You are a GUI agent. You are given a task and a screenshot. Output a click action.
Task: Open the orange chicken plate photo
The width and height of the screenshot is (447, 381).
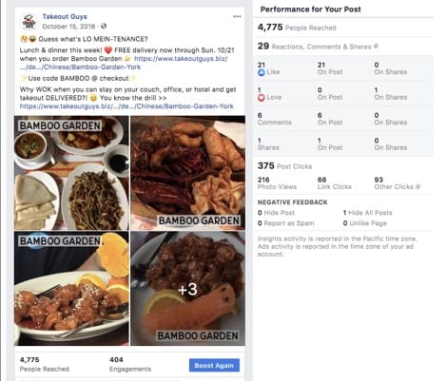point(71,288)
